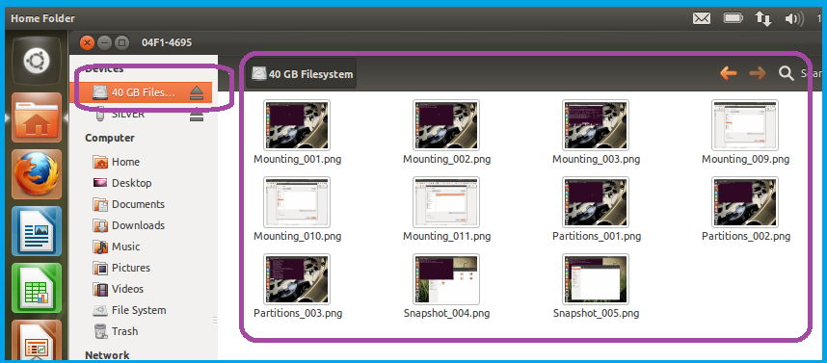Select the Snapshot_005.png thumbnail
Image resolution: width=827 pixels, height=363 pixels.
[596, 279]
